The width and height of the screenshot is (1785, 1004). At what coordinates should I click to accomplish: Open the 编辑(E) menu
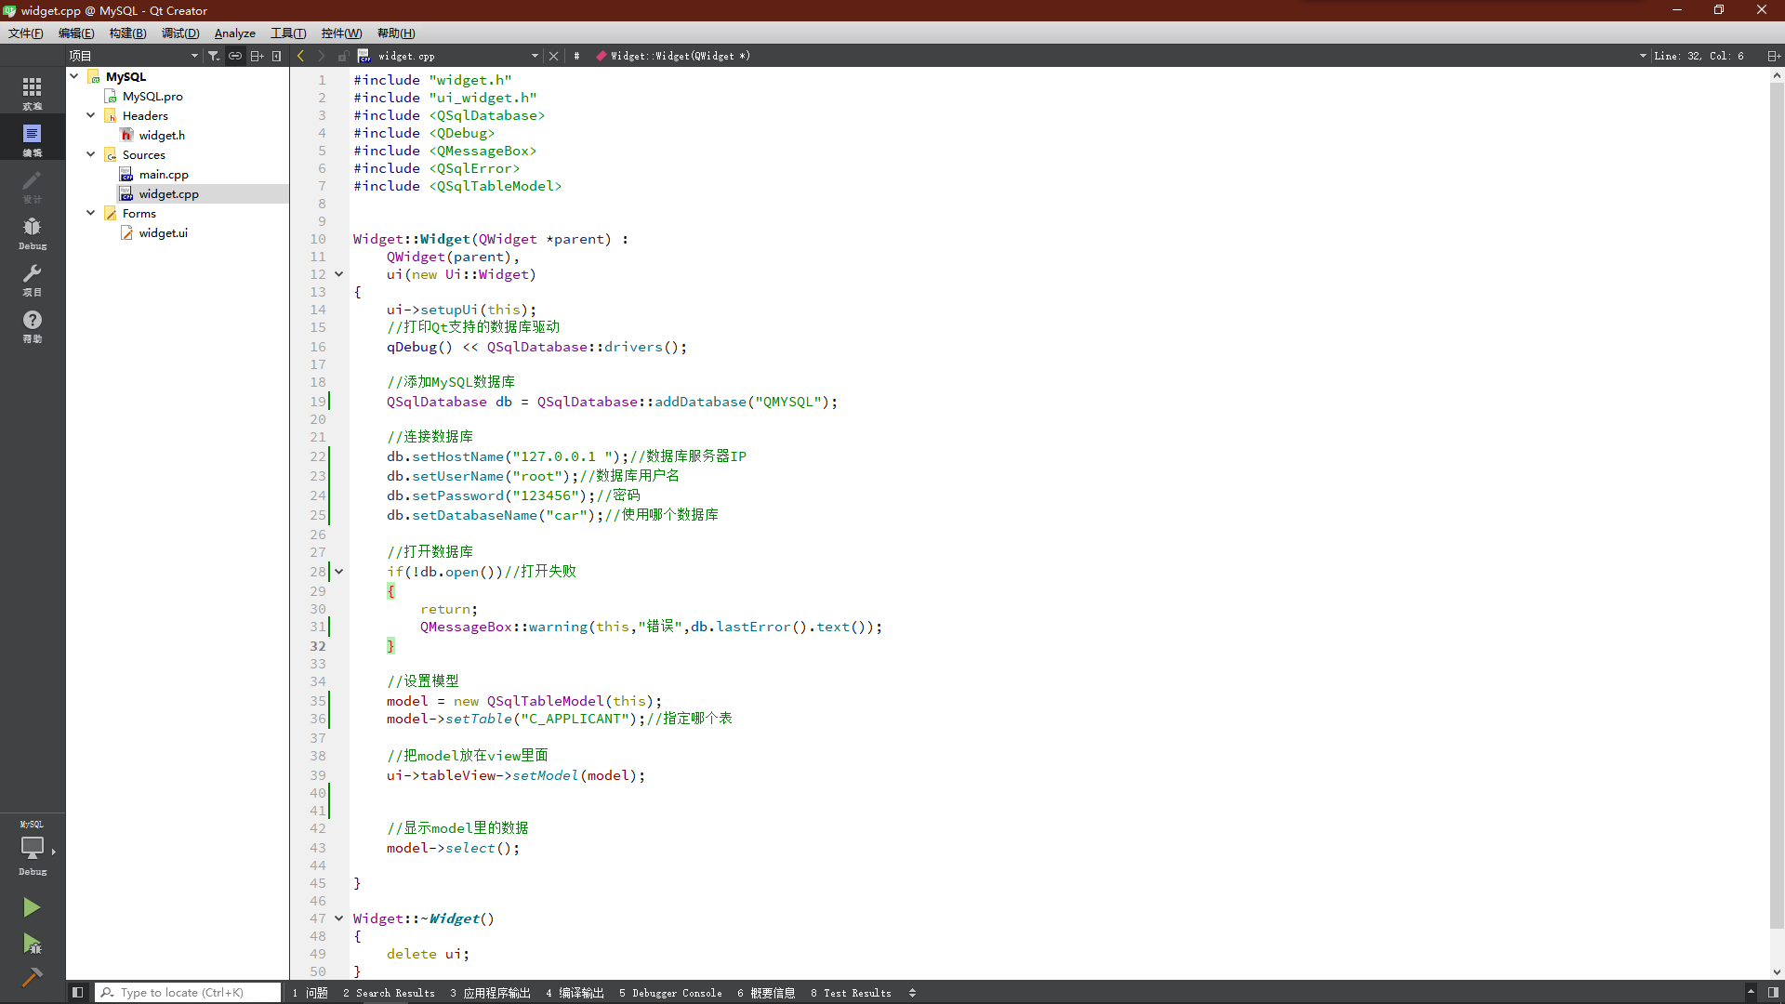click(x=76, y=33)
